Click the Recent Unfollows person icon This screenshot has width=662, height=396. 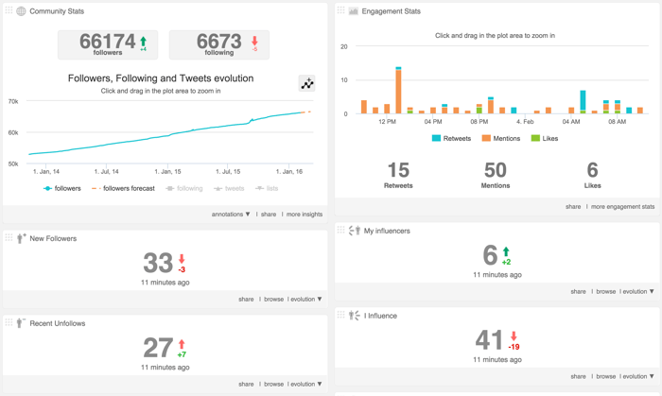21,323
